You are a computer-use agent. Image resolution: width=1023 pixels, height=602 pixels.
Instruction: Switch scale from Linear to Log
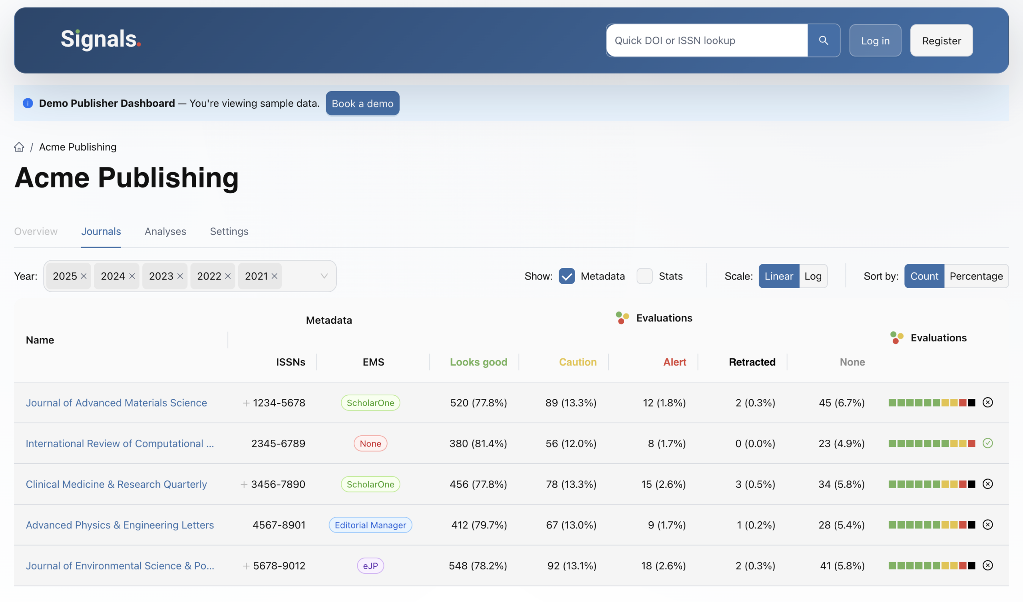click(813, 276)
